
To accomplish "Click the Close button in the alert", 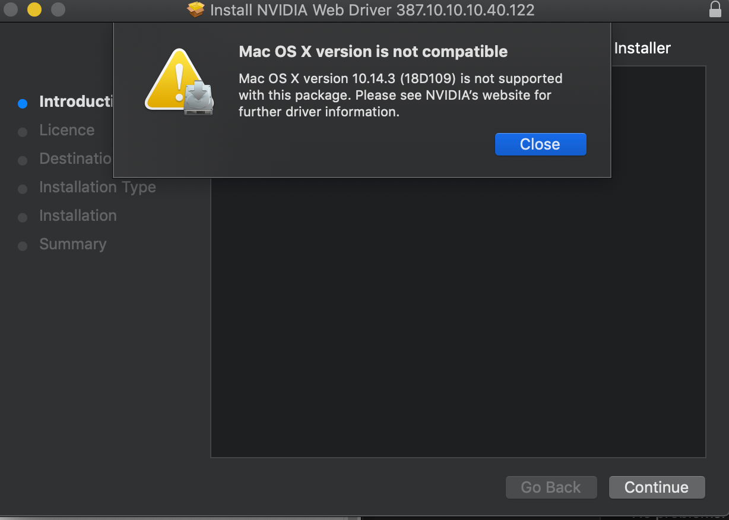I will click(x=540, y=144).
